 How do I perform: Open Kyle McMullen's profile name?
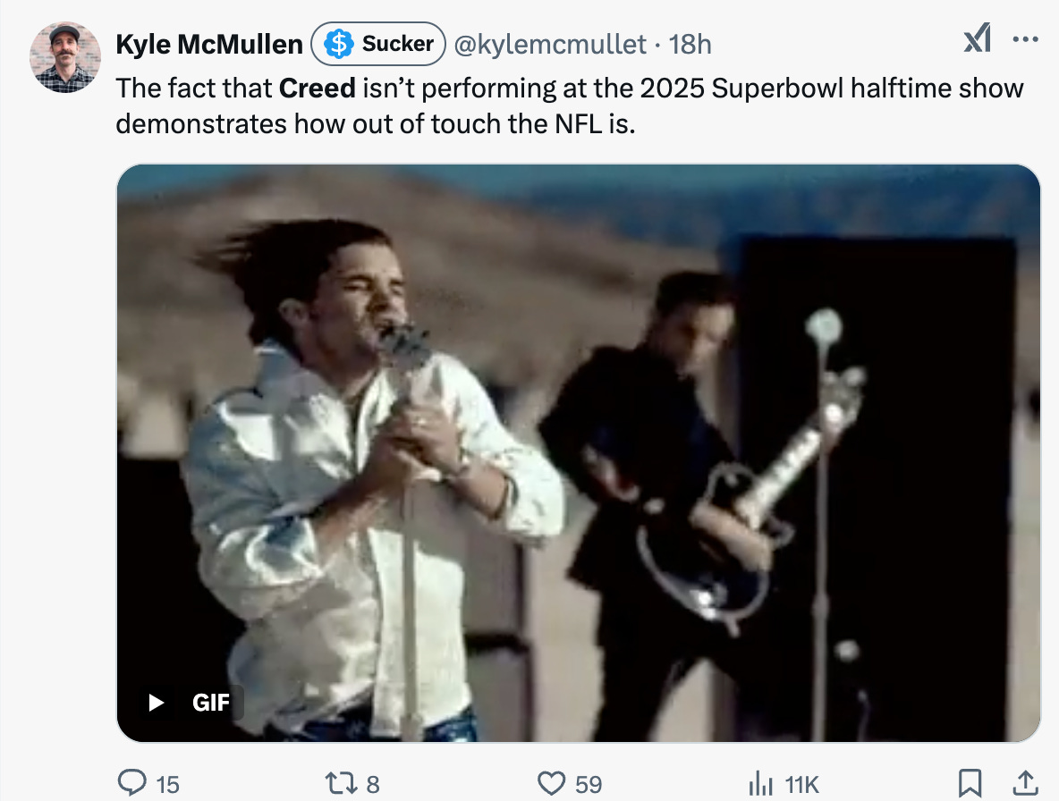(x=208, y=43)
